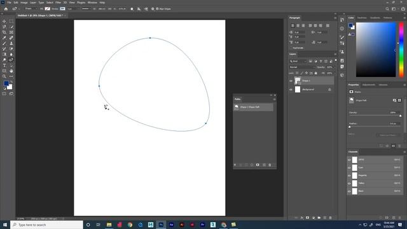Select the Horizontal Type tool
Image resolution: width=407 pixels, height=229 pixels.
click(4, 66)
